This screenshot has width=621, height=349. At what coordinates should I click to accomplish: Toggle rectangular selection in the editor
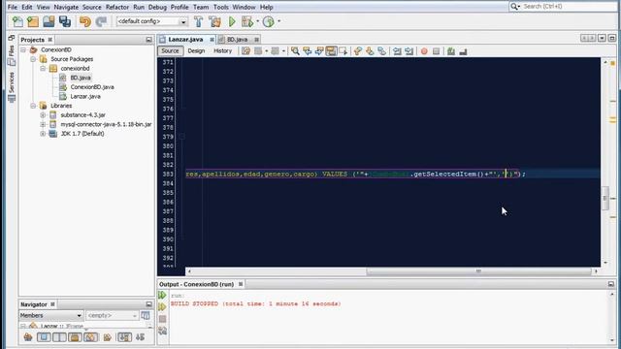click(343, 51)
